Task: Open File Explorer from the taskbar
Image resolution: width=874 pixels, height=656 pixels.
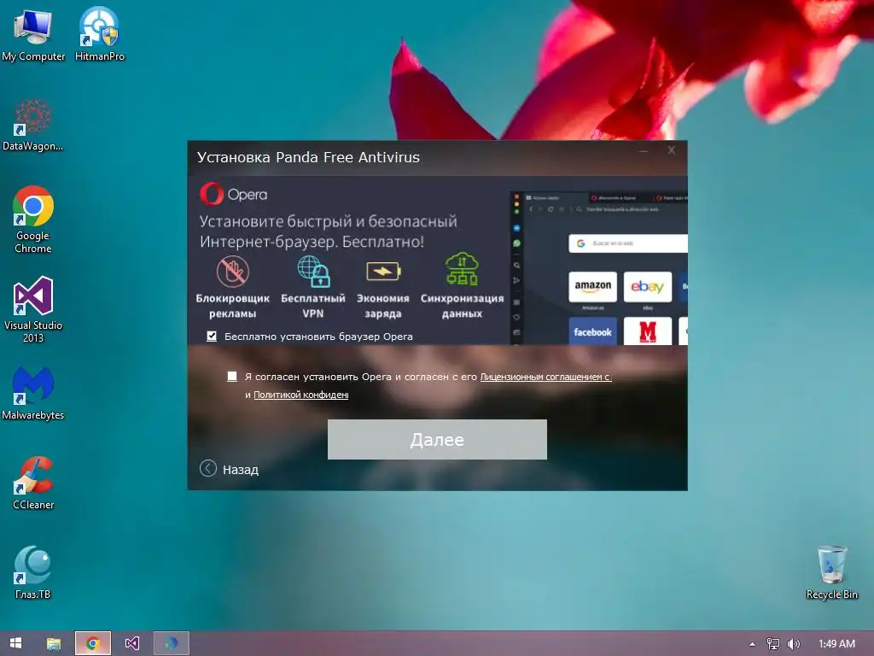Action: pos(54,643)
